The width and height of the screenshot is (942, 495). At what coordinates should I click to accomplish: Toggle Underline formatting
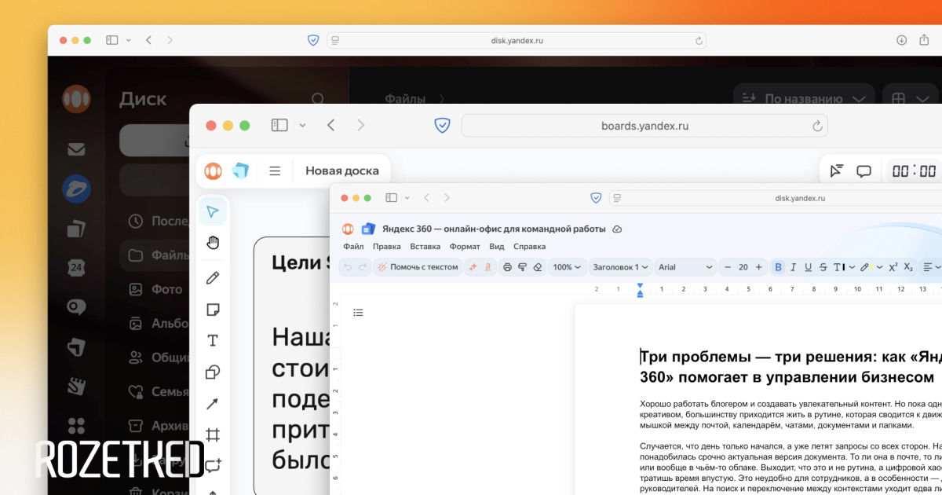[808, 267]
